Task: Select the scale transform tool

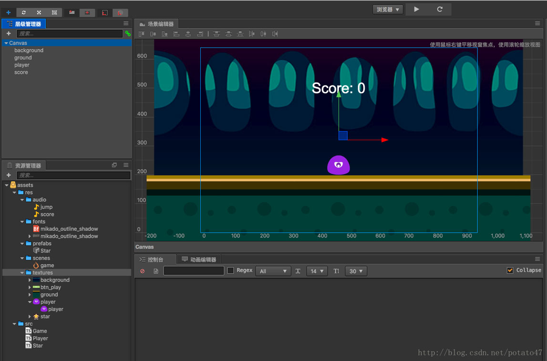Action: [x=39, y=12]
